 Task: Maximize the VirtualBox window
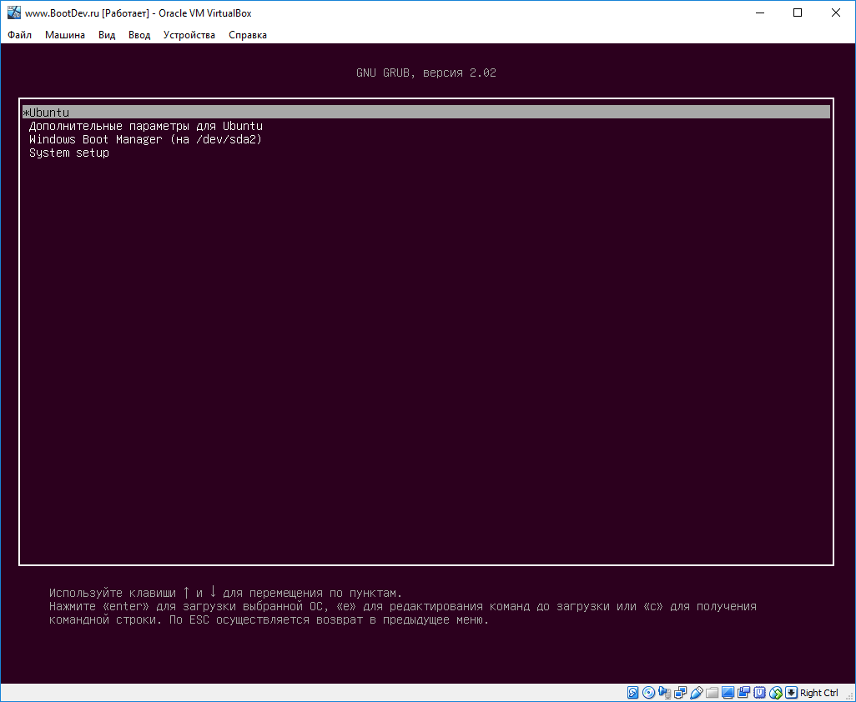pos(798,13)
